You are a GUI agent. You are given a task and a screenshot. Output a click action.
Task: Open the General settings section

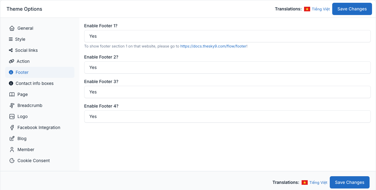[40, 28]
